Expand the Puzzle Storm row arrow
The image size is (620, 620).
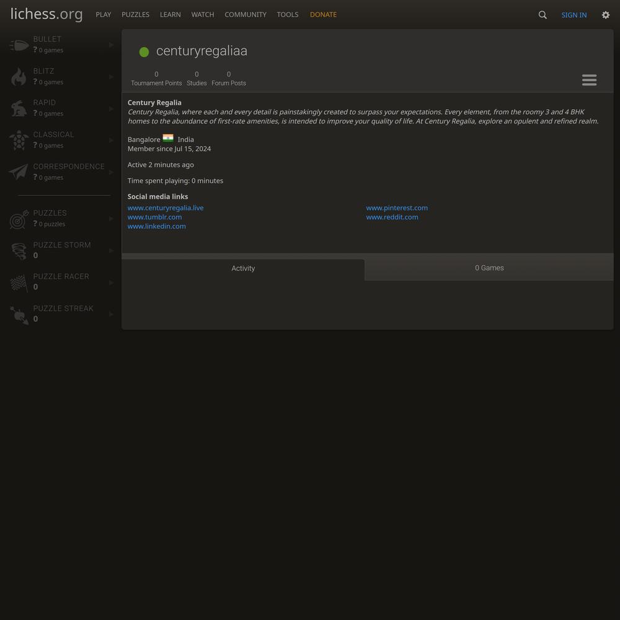[111, 250]
